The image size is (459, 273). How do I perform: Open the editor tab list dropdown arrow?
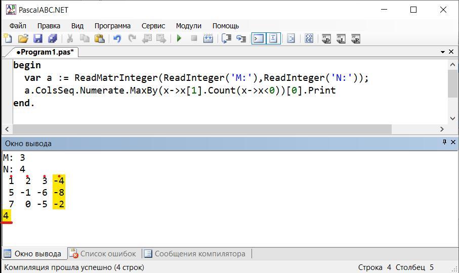(x=443, y=52)
